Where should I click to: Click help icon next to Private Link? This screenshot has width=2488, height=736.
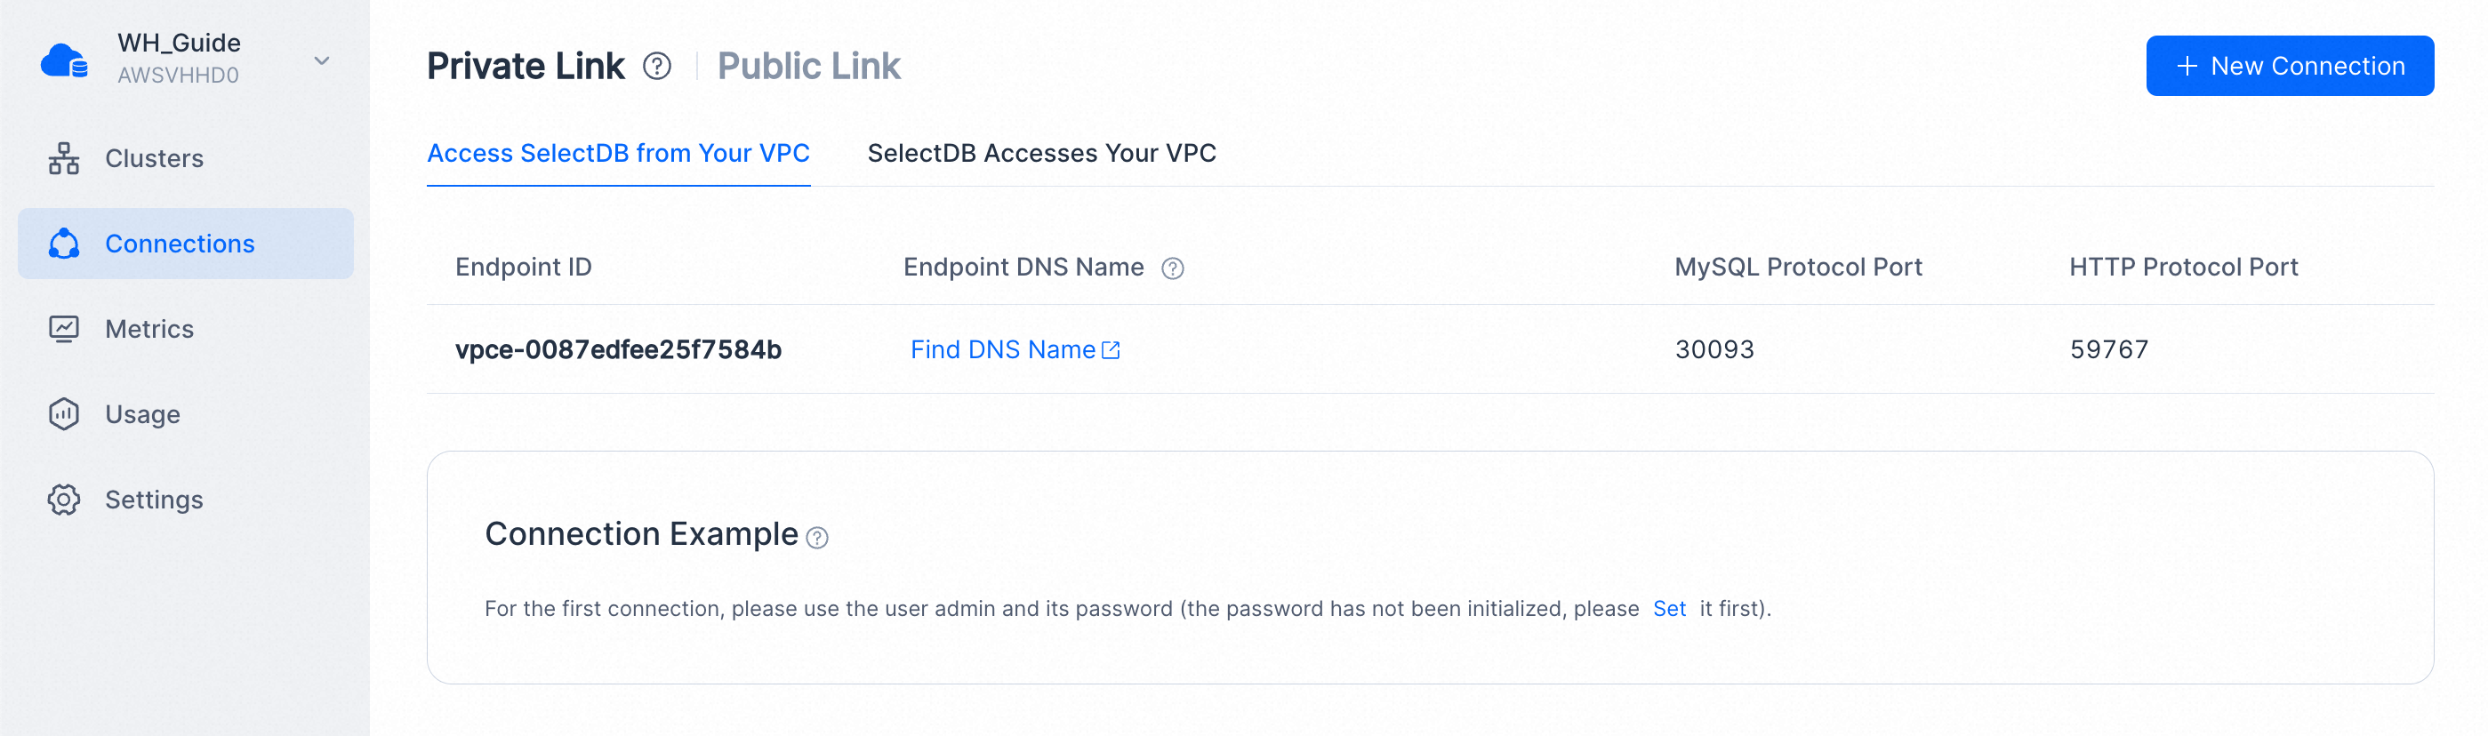pos(658,66)
